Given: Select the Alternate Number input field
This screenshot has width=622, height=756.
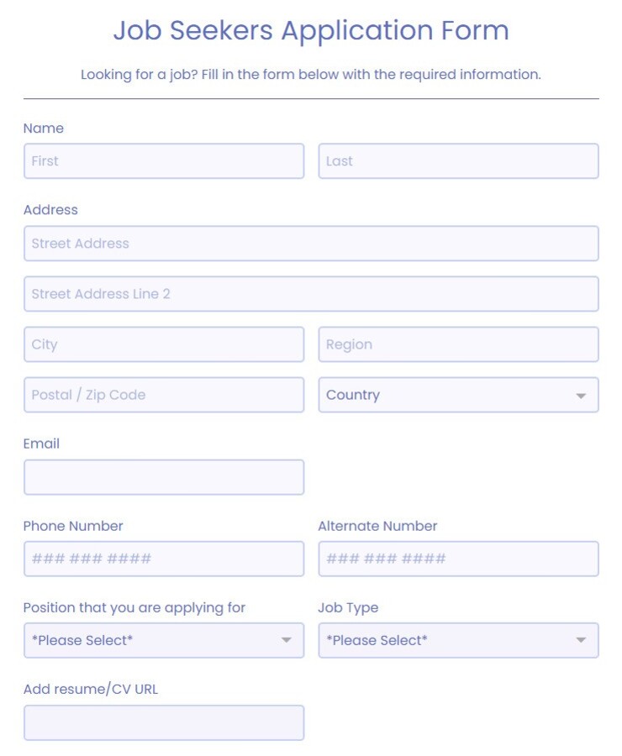Looking at the screenshot, I should pos(458,558).
